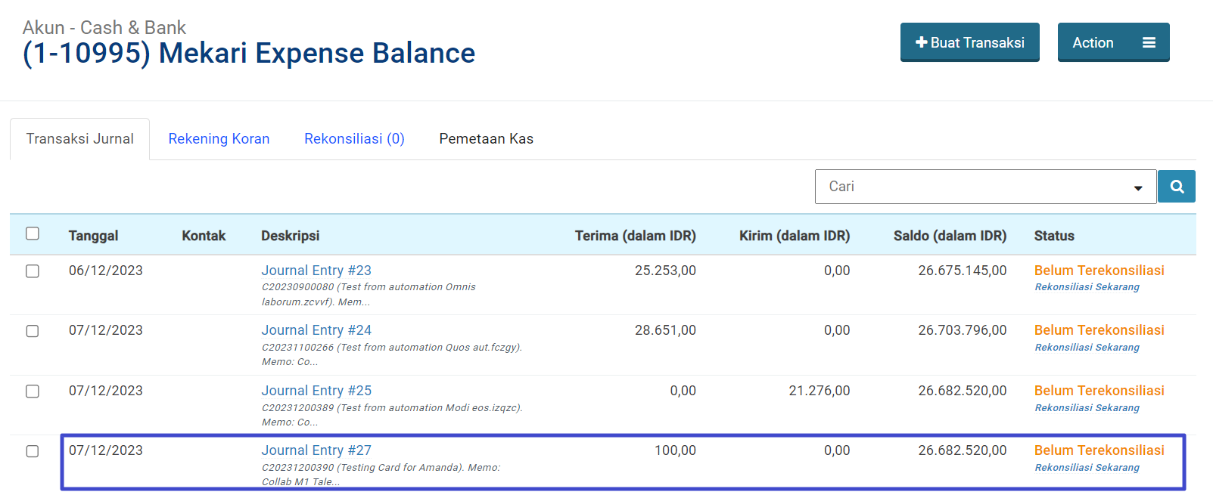Click the Terima (dalam IDR) column header
Screen dimensions: 1213x495
coord(635,236)
